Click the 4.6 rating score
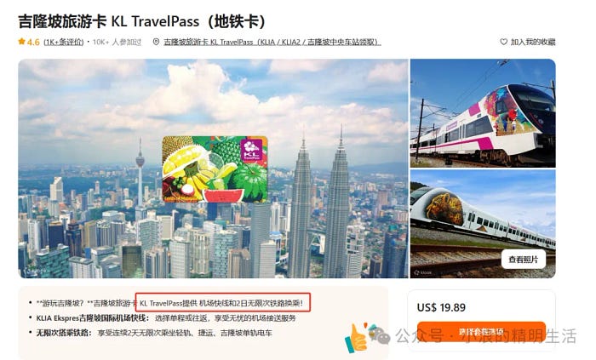This screenshot has width=596, height=360. [33, 42]
